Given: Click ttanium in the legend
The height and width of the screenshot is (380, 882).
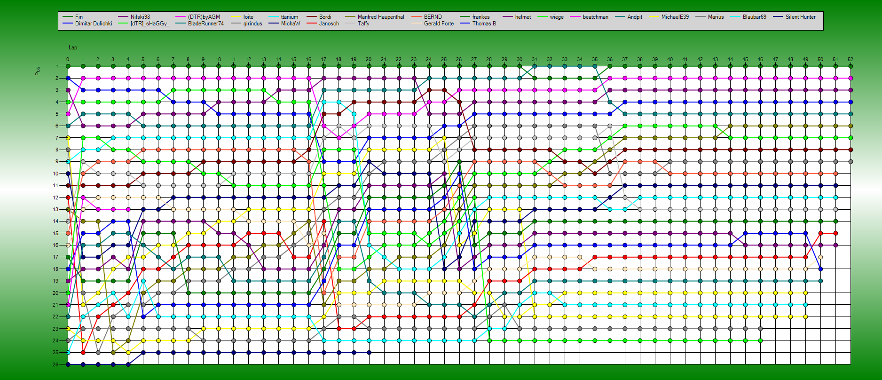Looking at the screenshot, I should point(290,17).
